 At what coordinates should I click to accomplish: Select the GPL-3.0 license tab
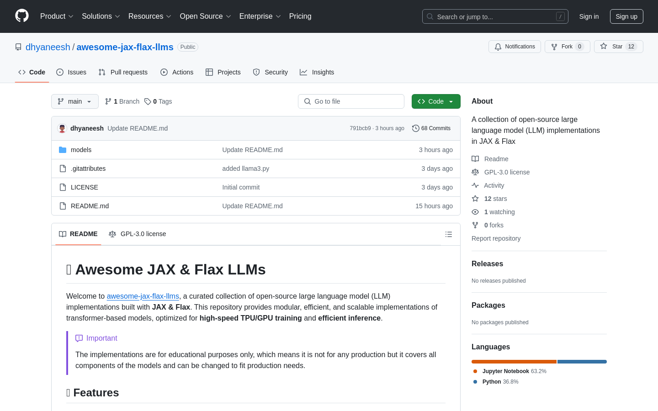tap(138, 234)
